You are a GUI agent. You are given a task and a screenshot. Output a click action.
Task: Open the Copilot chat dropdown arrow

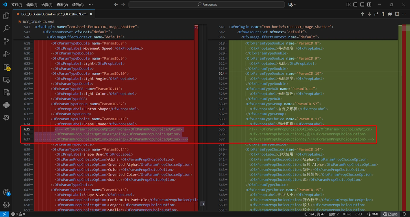tap(295, 4)
